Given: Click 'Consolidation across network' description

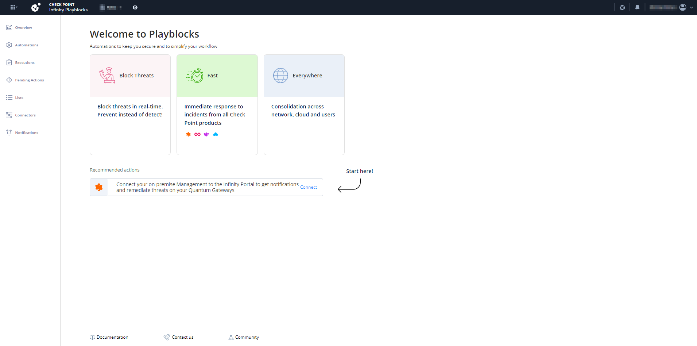Looking at the screenshot, I should (x=303, y=111).
